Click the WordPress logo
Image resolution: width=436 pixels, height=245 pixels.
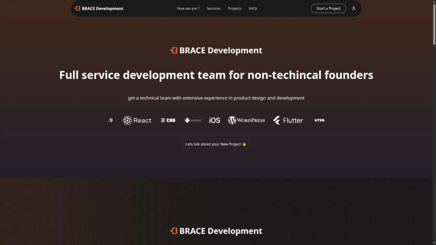[246, 120]
